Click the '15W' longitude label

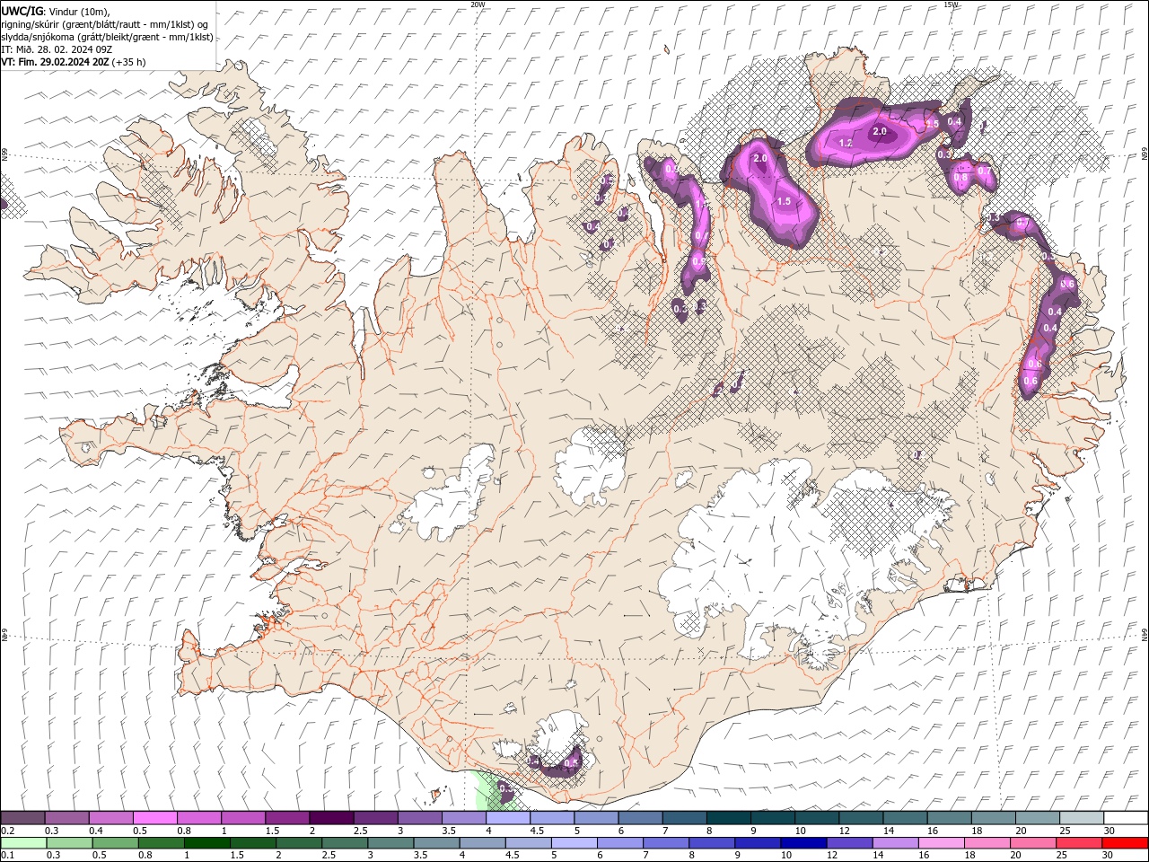tap(951, 4)
